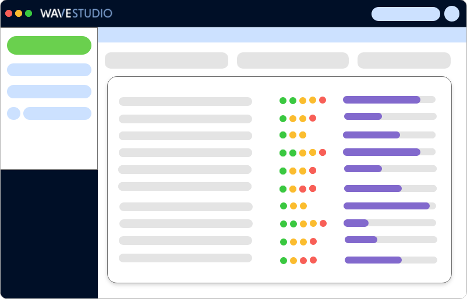
Task: Select the second blue sidebar item below green button
Action: (49, 91)
